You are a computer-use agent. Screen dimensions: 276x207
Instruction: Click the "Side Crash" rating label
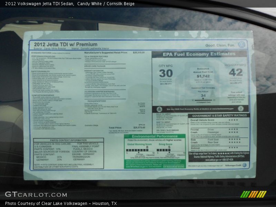194,141
